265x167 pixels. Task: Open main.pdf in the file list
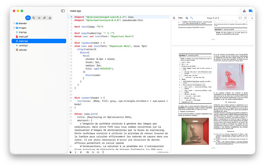pos(39,36)
